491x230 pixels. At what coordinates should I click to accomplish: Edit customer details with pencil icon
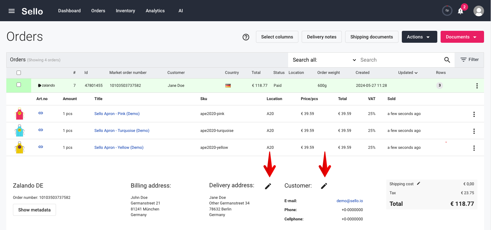(324, 186)
